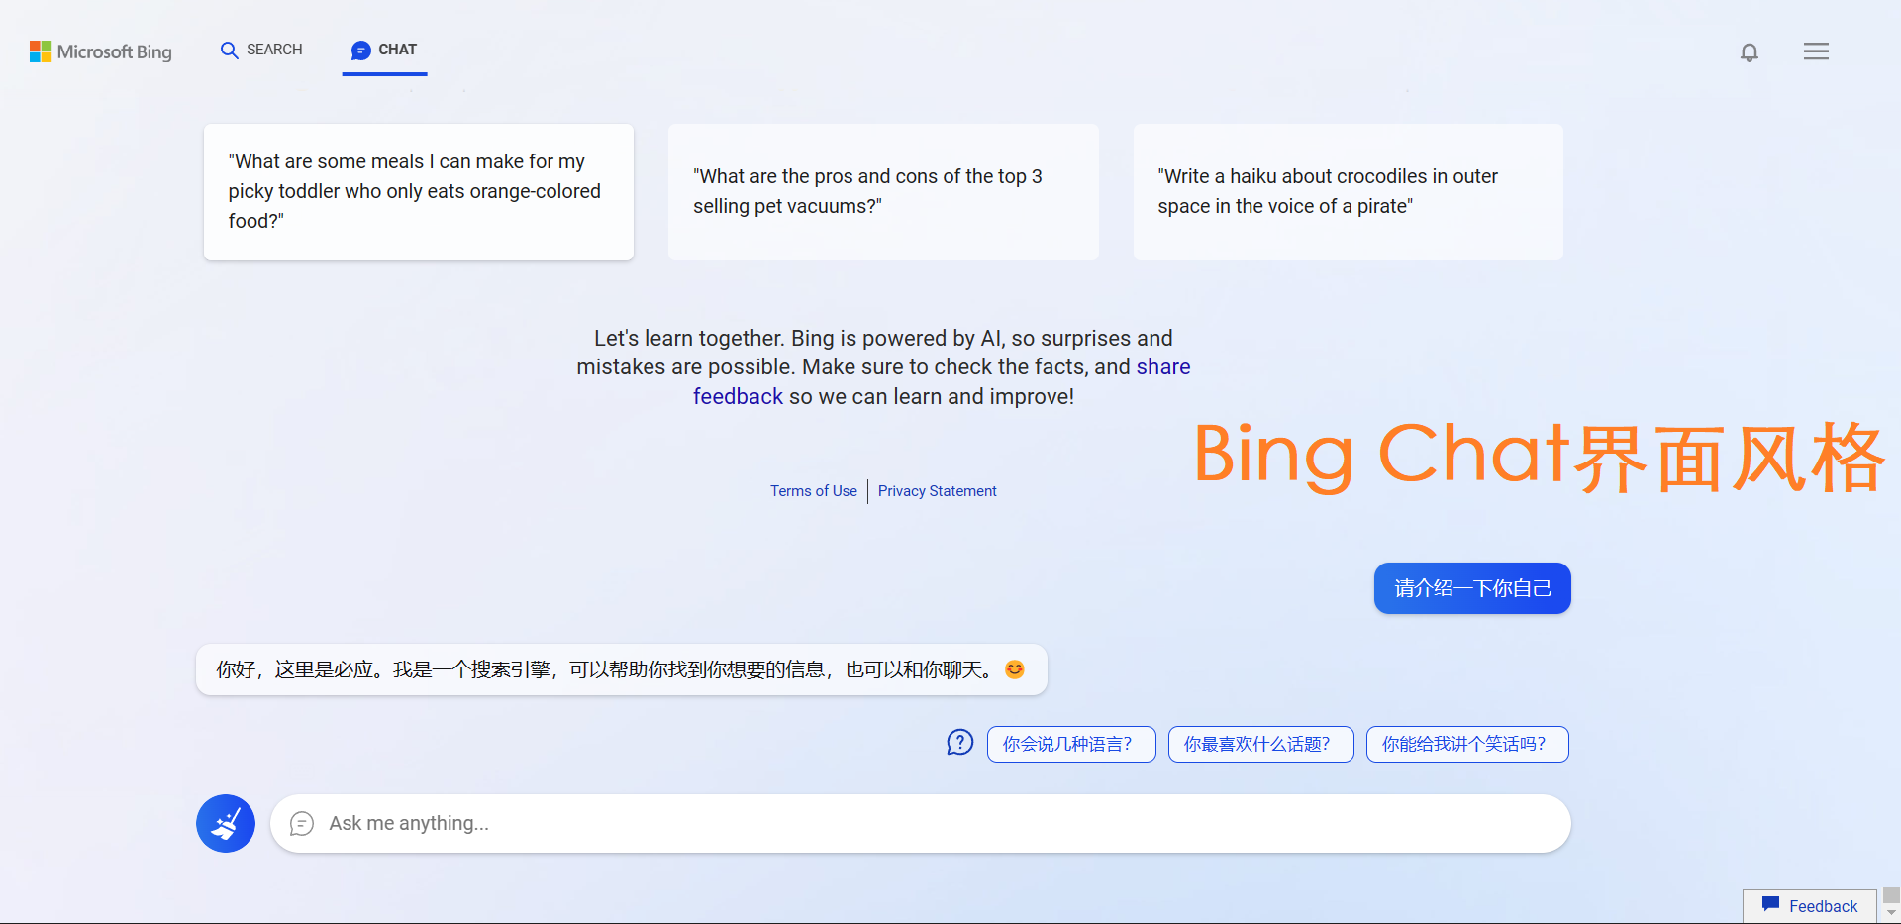
Task: Click the flag icon on the Feedback button
Action: coord(1771,904)
